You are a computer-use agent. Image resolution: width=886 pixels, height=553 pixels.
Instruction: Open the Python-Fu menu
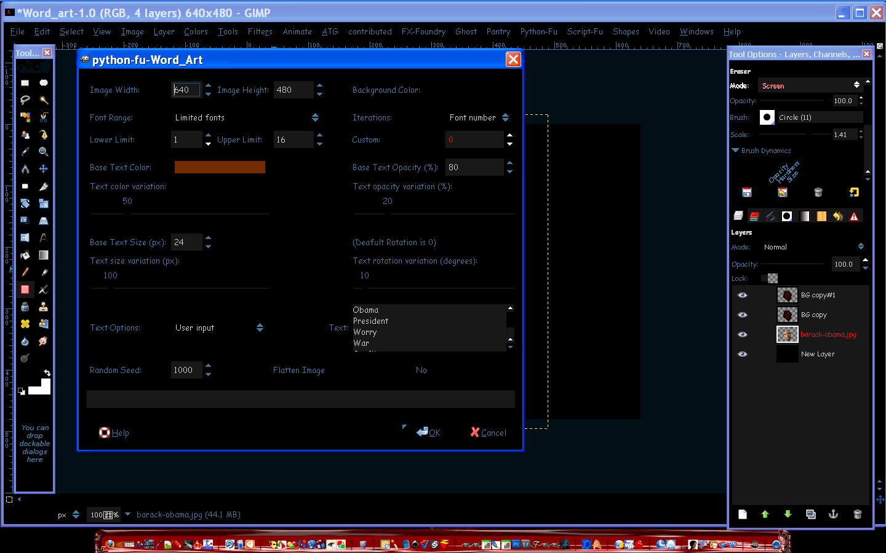[539, 31]
